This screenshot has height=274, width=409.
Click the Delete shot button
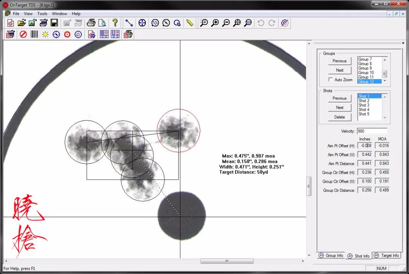click(339, 117)
